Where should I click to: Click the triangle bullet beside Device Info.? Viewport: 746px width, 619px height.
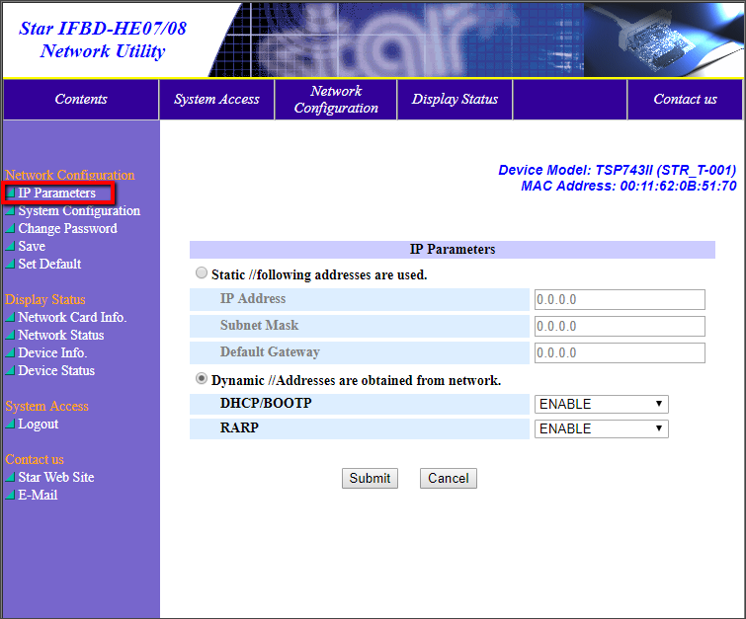click(10, 352)
